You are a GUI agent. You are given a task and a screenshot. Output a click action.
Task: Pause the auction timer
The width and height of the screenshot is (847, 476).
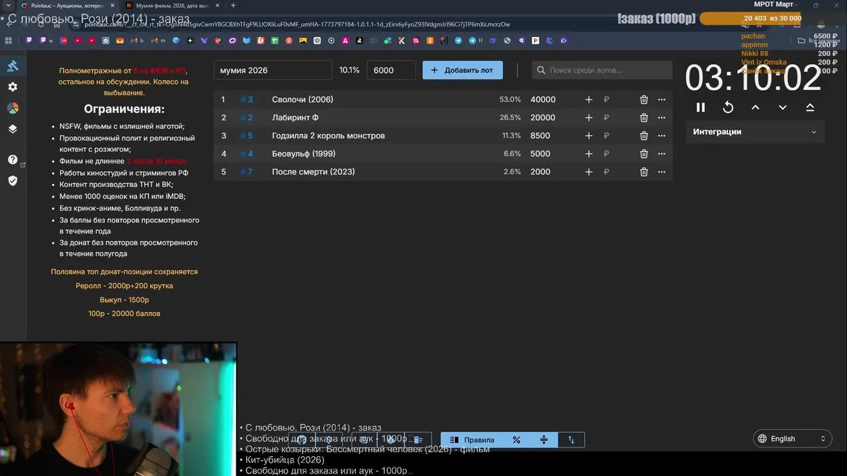click(701, 107)
